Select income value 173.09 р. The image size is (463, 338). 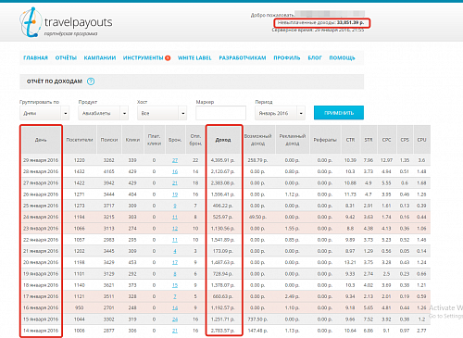222,251
